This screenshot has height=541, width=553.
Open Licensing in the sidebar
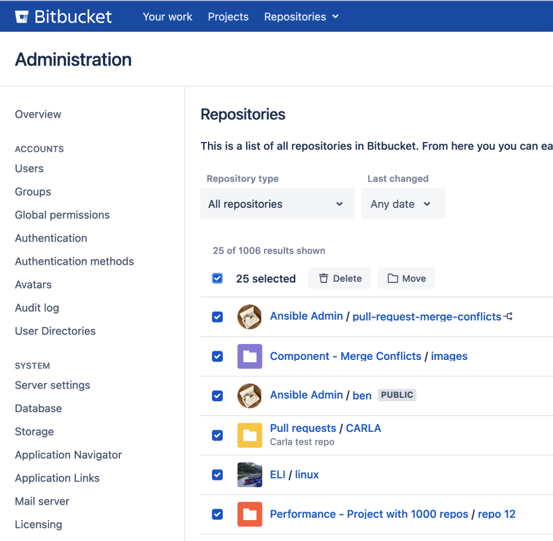(x=38, y=525)
